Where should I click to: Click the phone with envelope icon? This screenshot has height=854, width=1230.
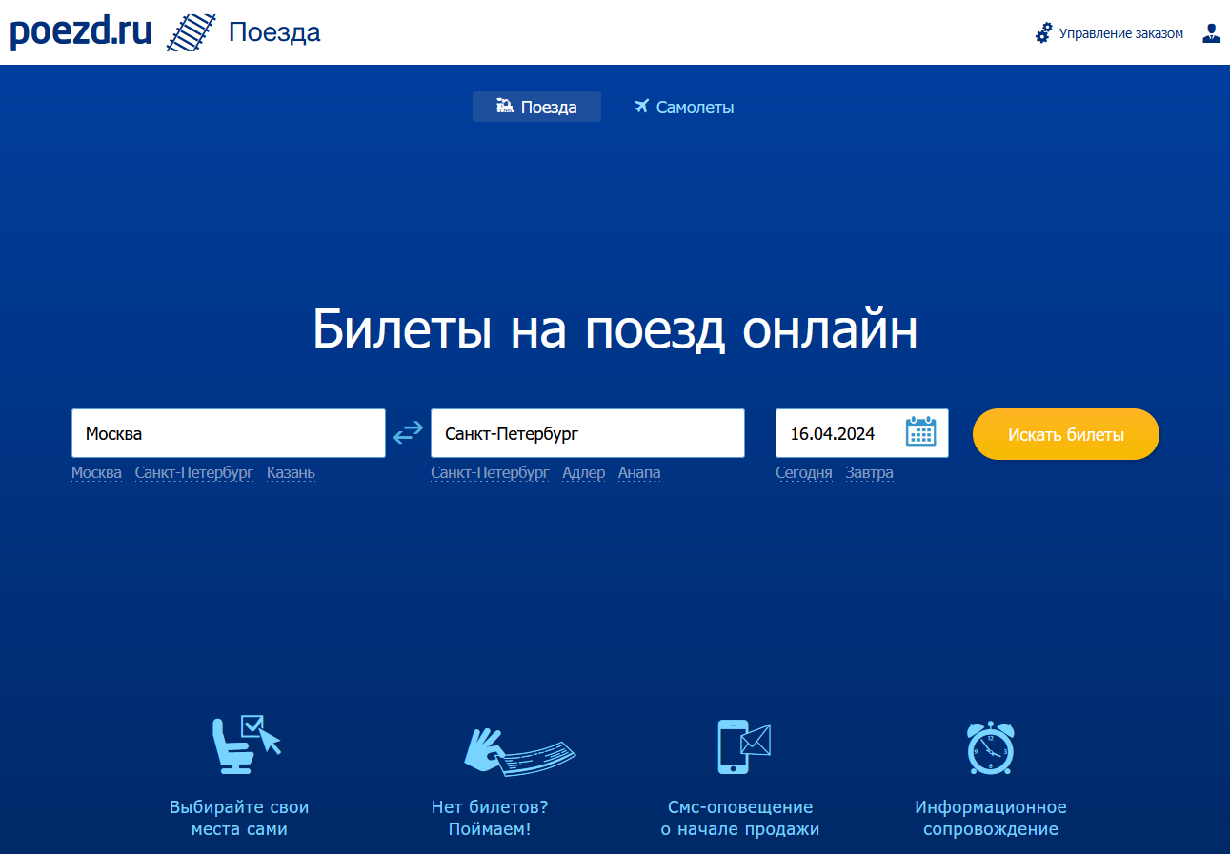pyautogui.click(x=743, y=745)
